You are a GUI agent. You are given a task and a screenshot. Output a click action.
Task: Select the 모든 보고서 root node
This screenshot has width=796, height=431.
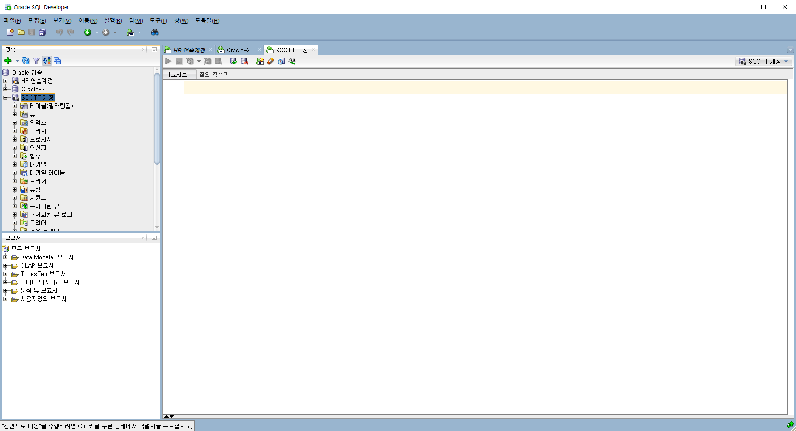(x=26, y=249)
